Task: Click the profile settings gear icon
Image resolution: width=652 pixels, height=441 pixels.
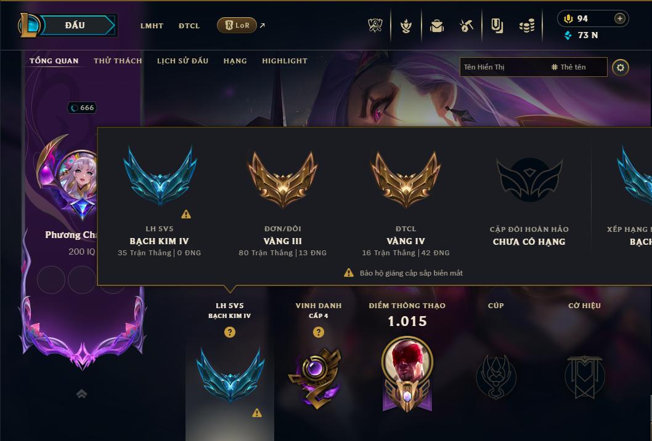Action: click(621, 67)
